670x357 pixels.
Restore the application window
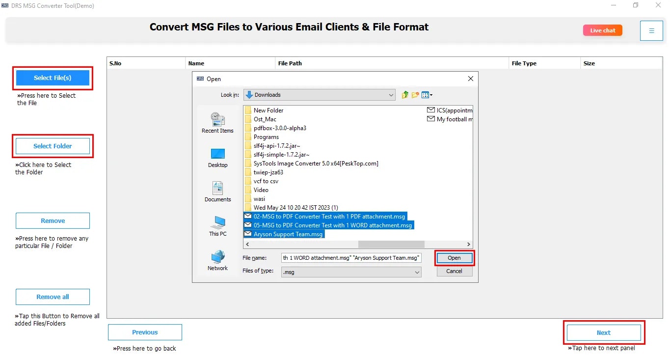tap(636, 5)
